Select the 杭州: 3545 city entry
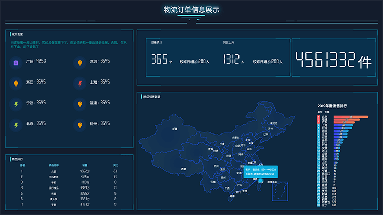The width and height of the screenshot is (383, 215). click(x=100, y=124)
